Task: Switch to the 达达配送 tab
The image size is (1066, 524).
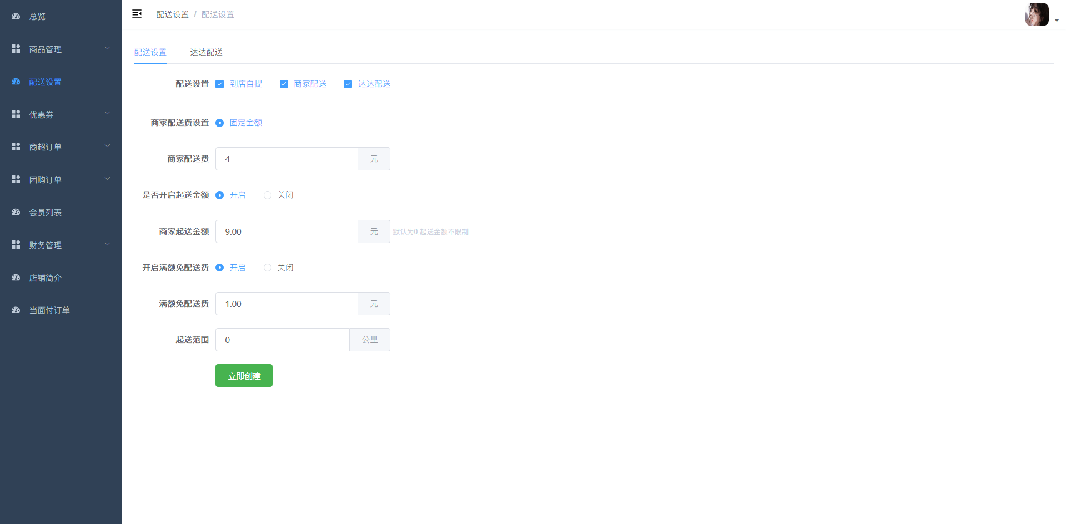Action: tap(206, 52)
